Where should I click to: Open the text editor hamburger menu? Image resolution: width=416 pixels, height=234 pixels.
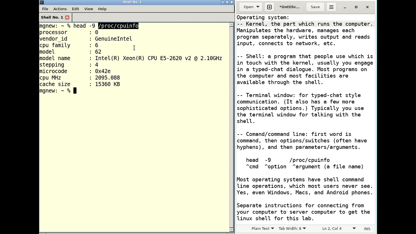(x=331, y=7)
